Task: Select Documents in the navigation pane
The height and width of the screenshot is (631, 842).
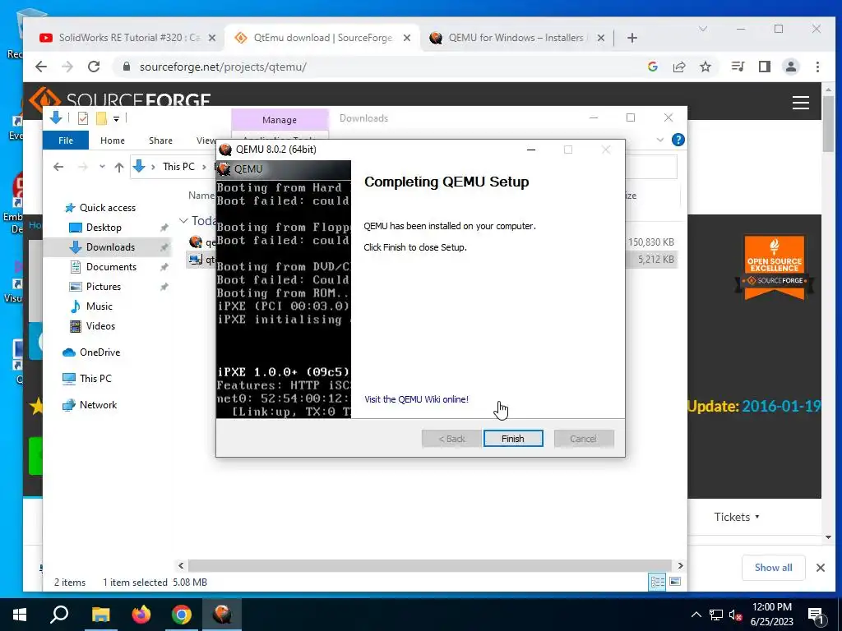Action: 111,267
